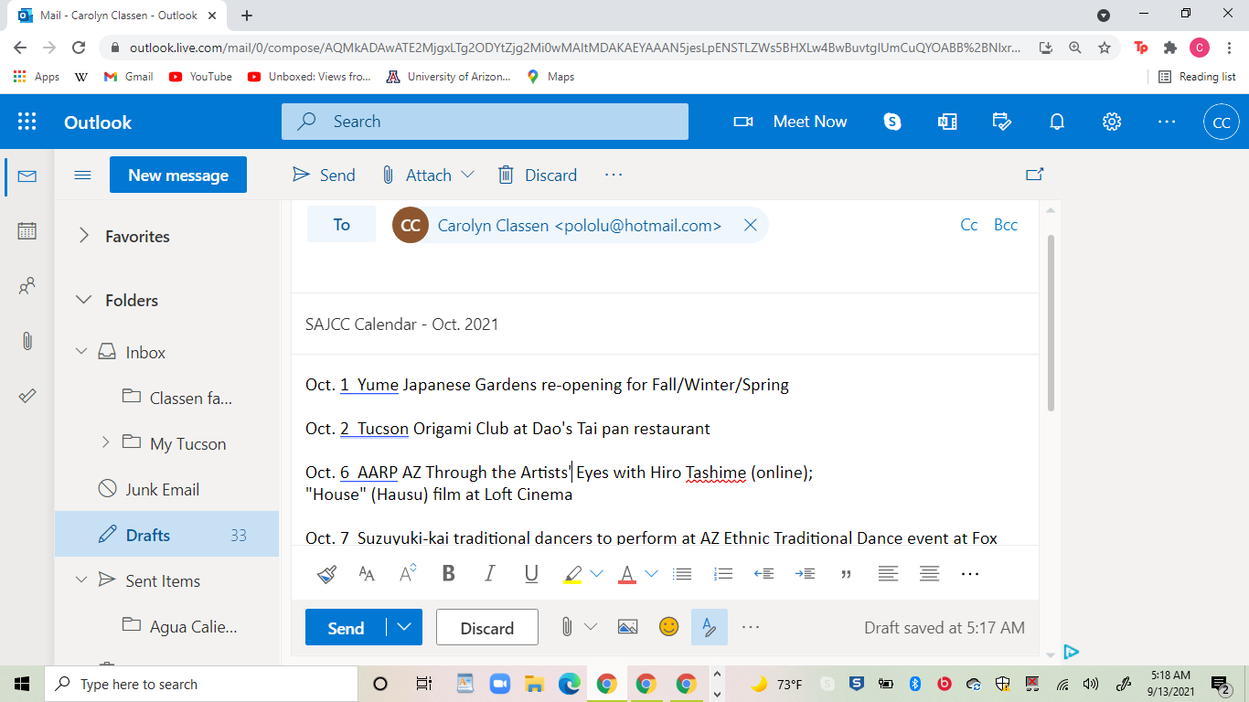Open the OneNote feed icon
This screenshot has height=702, width=1249.
point(947,122)
